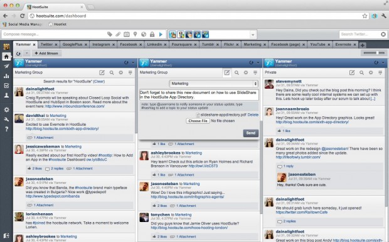Image resolution: width=389 pixels, height=242 pixels.
Task: Click the Send button
Action: 251,133
